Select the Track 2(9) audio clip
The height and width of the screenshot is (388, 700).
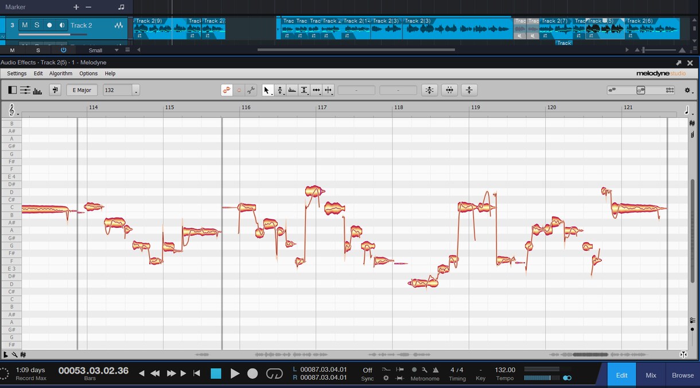[x=161, y=28]
